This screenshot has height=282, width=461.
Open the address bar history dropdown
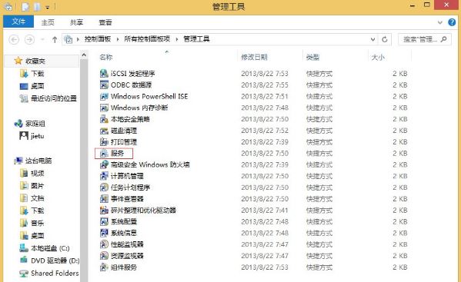coord(372,39)
